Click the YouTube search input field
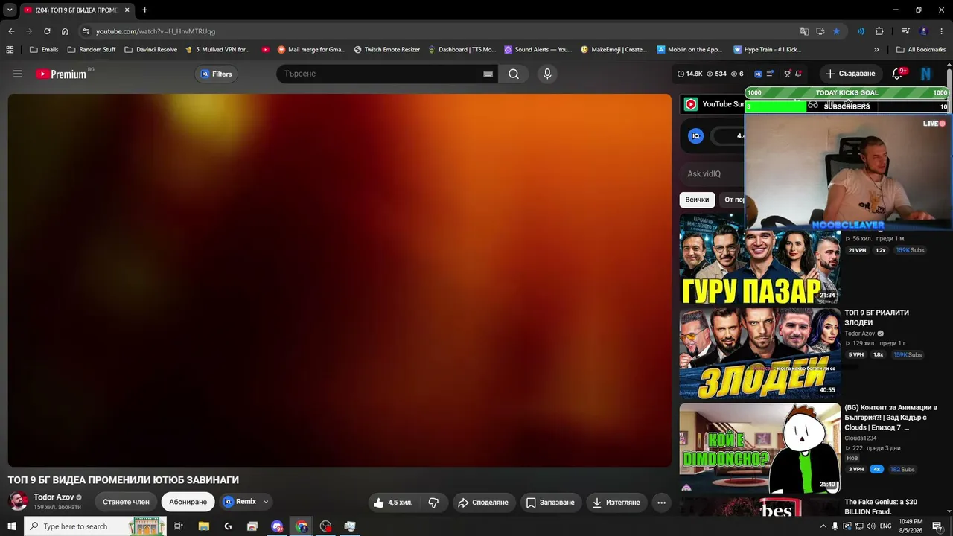 pos(380,74)
